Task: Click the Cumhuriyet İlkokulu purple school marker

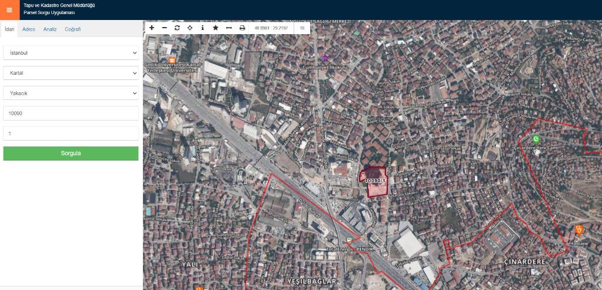Action: click(325, 58)
